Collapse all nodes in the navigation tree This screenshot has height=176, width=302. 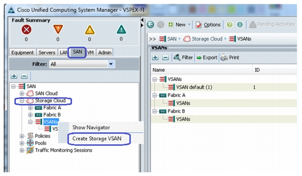(24, 76)
